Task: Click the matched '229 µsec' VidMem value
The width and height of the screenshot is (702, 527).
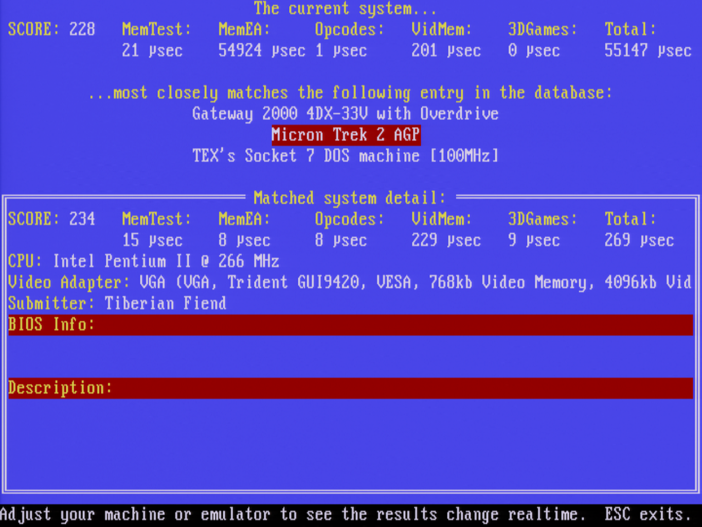Action: pos(446,240)
